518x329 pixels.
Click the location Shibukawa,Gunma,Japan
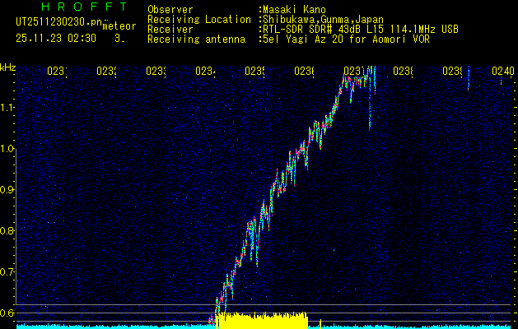(323, 19)
